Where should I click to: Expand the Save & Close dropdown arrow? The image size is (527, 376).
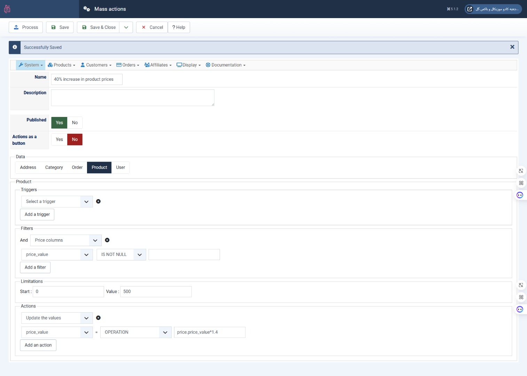coord(126,28)
